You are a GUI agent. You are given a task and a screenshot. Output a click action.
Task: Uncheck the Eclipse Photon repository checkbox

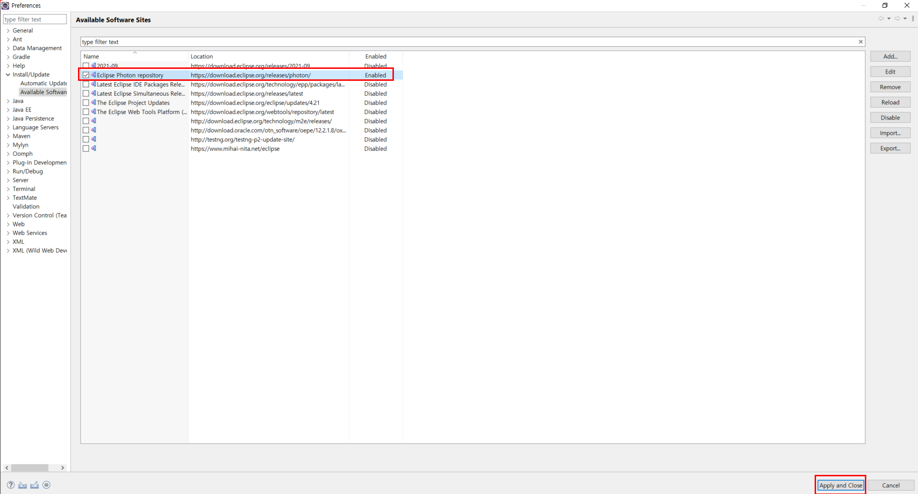pos(86,75)
